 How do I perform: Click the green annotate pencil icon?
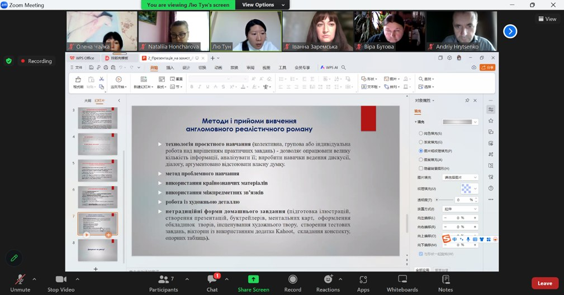14,258
